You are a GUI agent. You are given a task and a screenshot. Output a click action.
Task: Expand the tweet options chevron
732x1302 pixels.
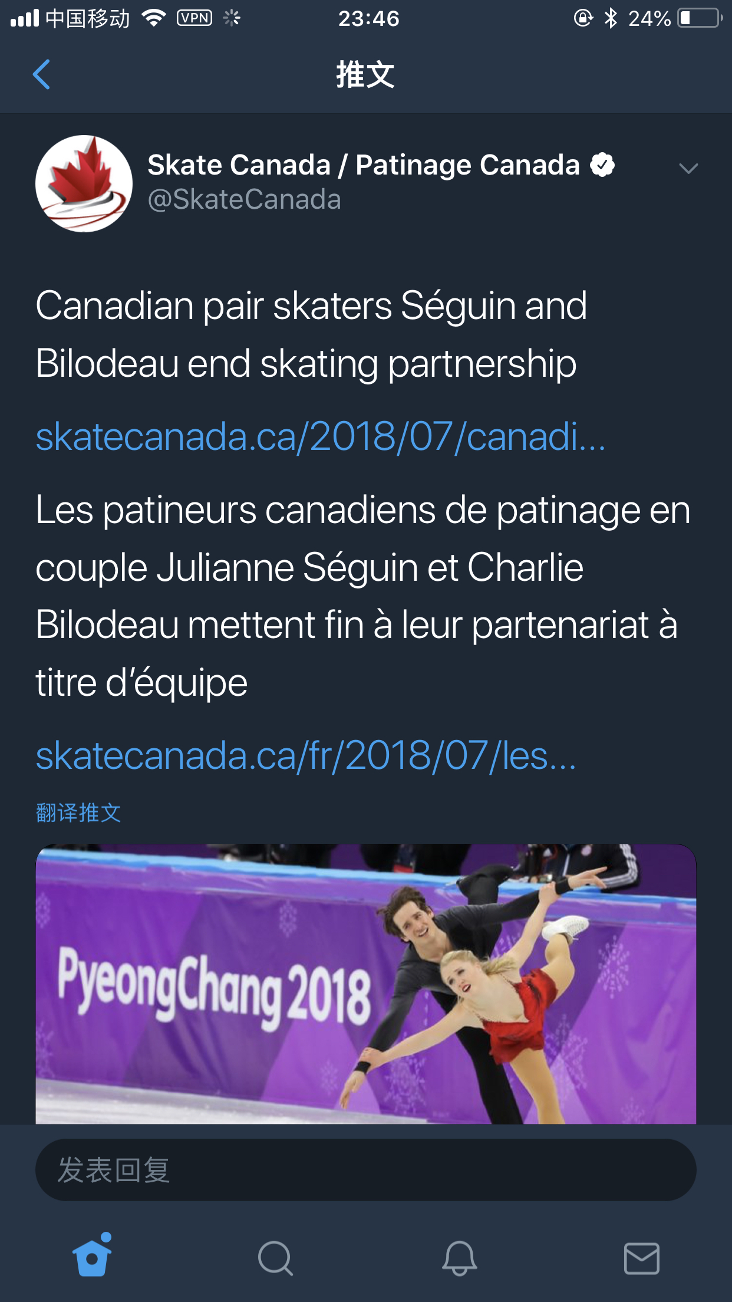pos(688,169)
